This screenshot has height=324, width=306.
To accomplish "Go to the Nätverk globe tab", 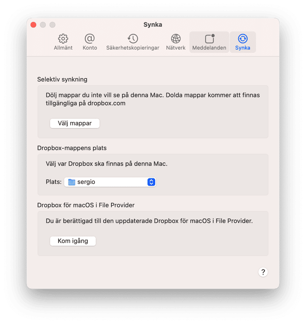I will [x=176, y=42].
